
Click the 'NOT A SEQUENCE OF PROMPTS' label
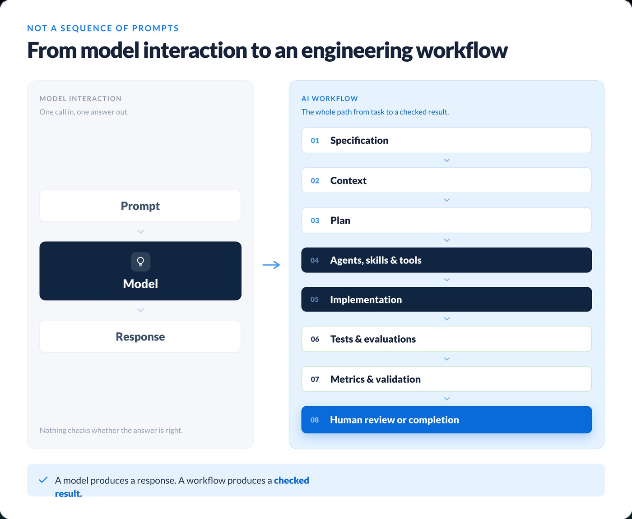(x=103, y=28)
